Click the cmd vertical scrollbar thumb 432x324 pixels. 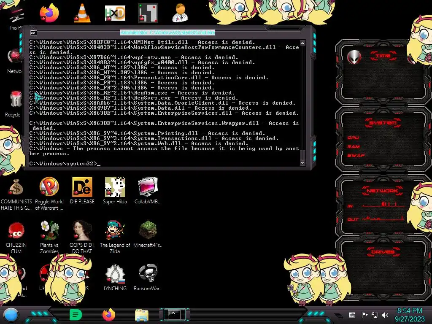point(302,155)
